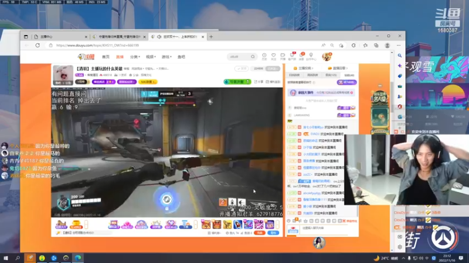
Task: Click the green 可领次数 button
Action: click(x=237, y=82)
